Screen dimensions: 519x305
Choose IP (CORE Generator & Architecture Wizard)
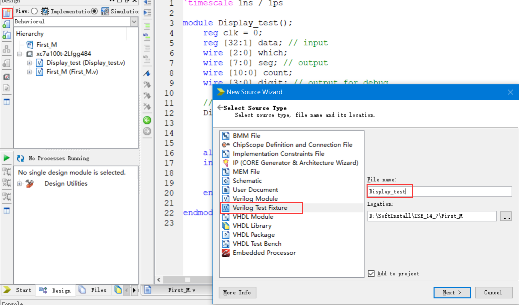pyautogui.click(x=290, y=163)
